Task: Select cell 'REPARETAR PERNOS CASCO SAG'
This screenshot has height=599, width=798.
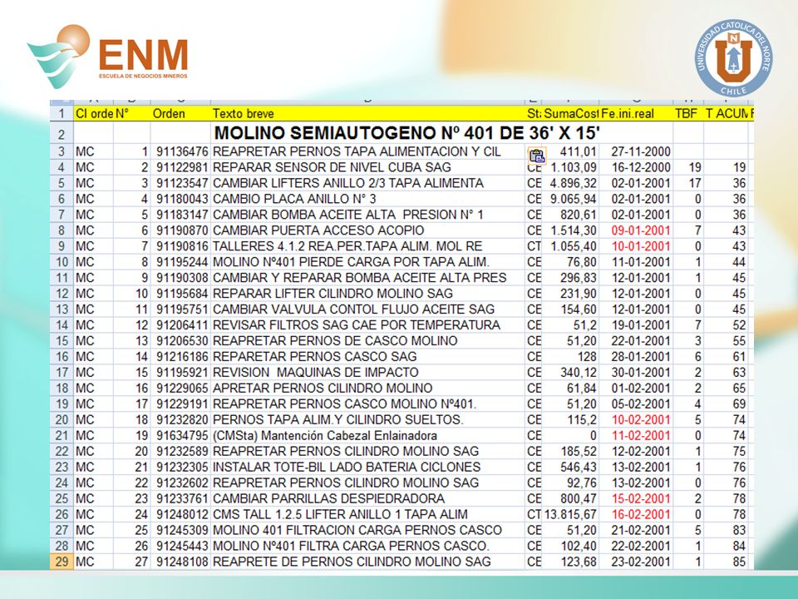Action: [368, 357]
